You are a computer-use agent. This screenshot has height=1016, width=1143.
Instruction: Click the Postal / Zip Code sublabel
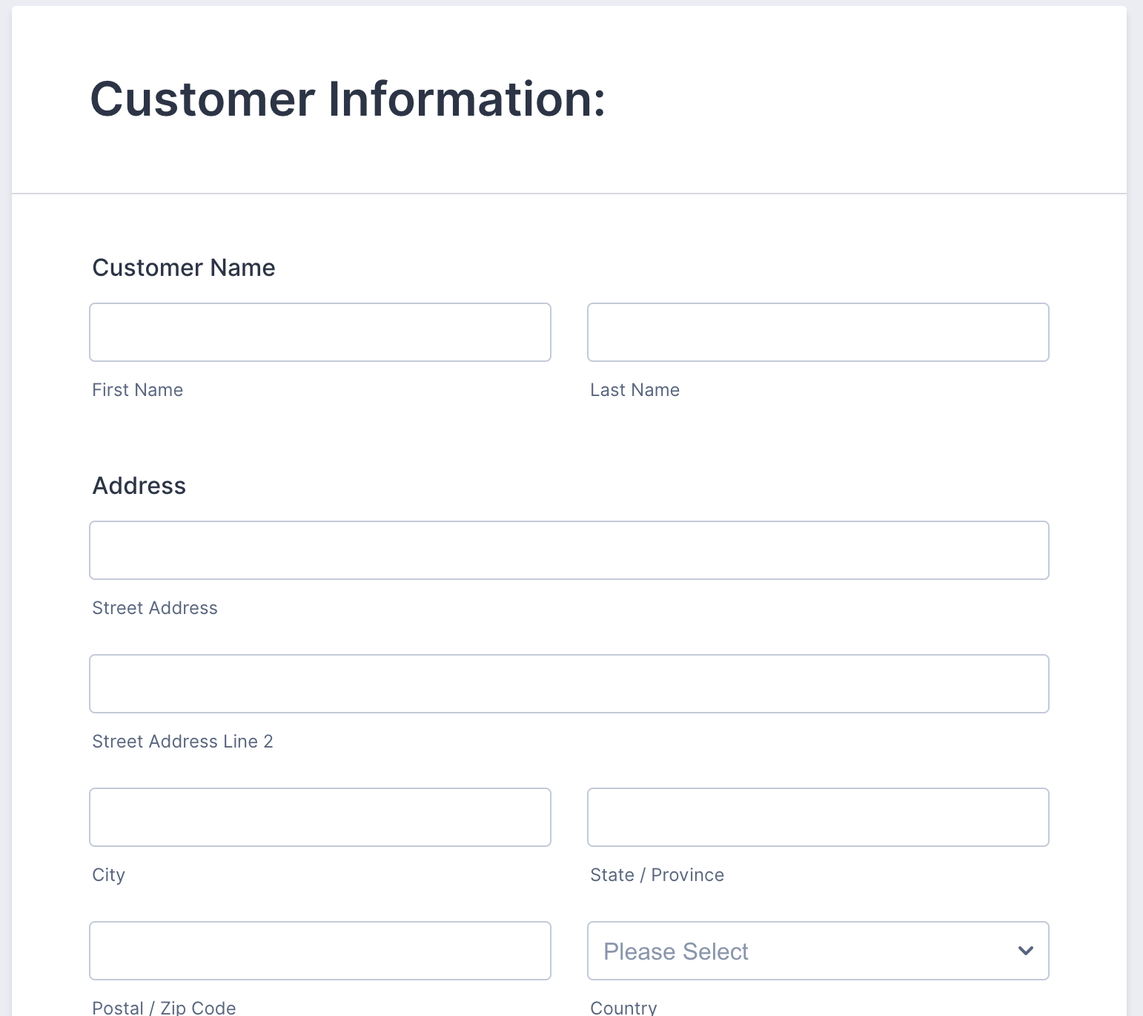tap(164, 1007)
